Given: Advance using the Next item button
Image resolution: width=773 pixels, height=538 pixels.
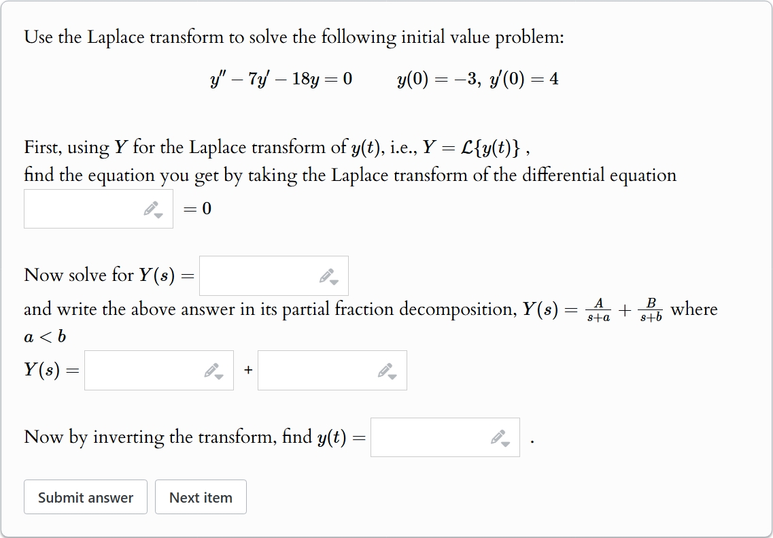Looking at the screenshot, I should tap(201, 497).
